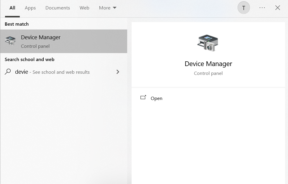The image size is (288, 184).
Task: Click 'Control panel' label under preview title
Action: 208,73
